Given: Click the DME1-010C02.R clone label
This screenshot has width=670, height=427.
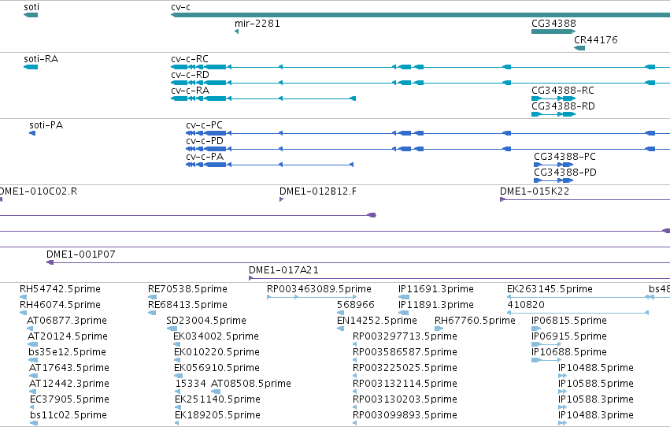Looking at the screenshot, I should [39, 191].
